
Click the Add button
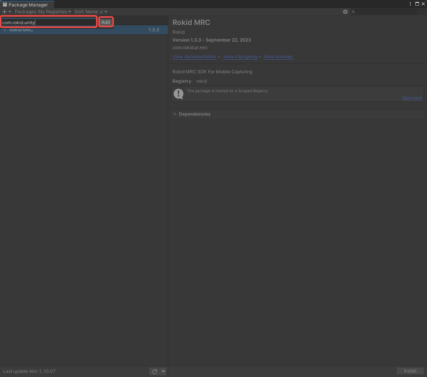106,22
